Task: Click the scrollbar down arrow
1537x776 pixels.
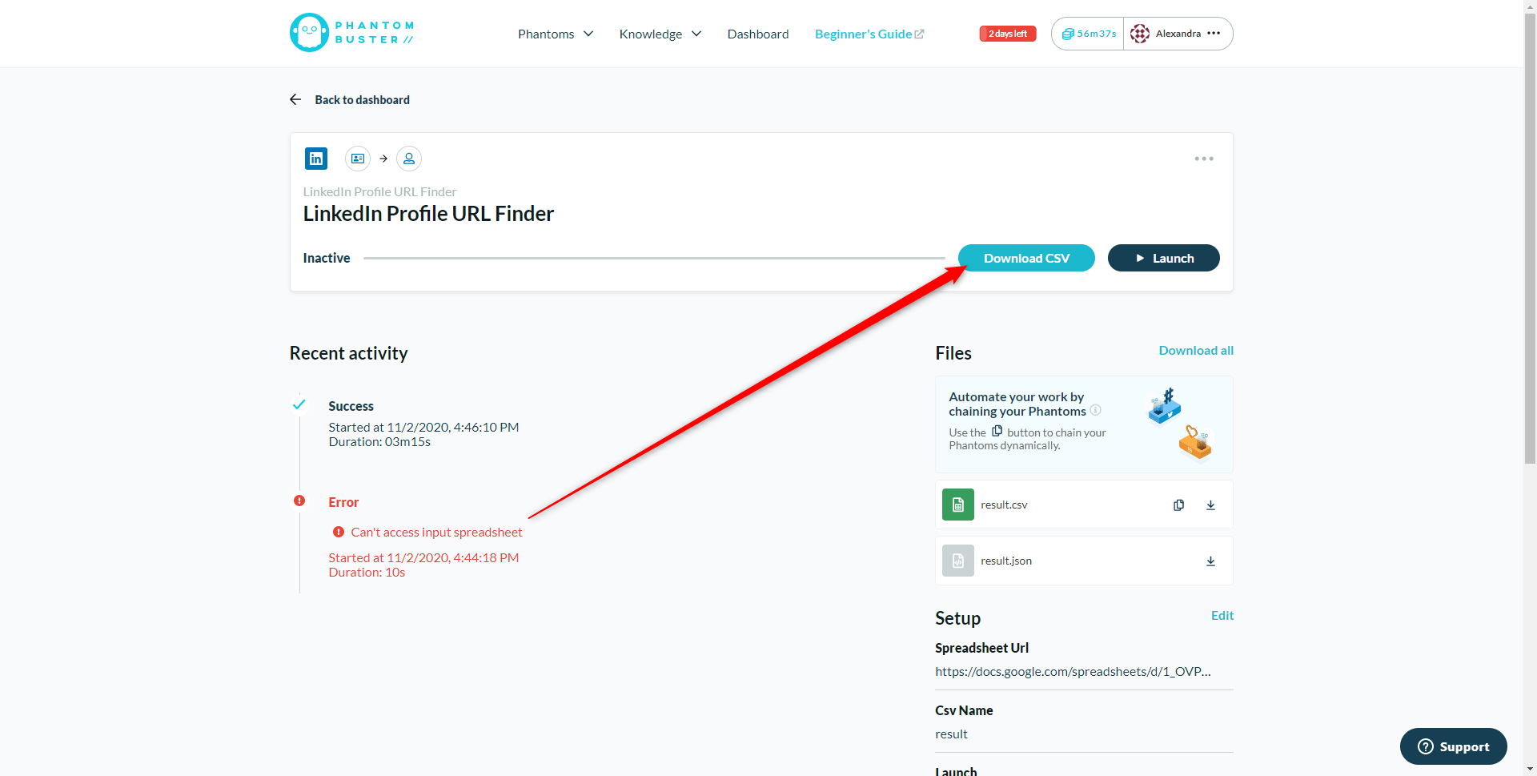Action: coord(1531,770)
